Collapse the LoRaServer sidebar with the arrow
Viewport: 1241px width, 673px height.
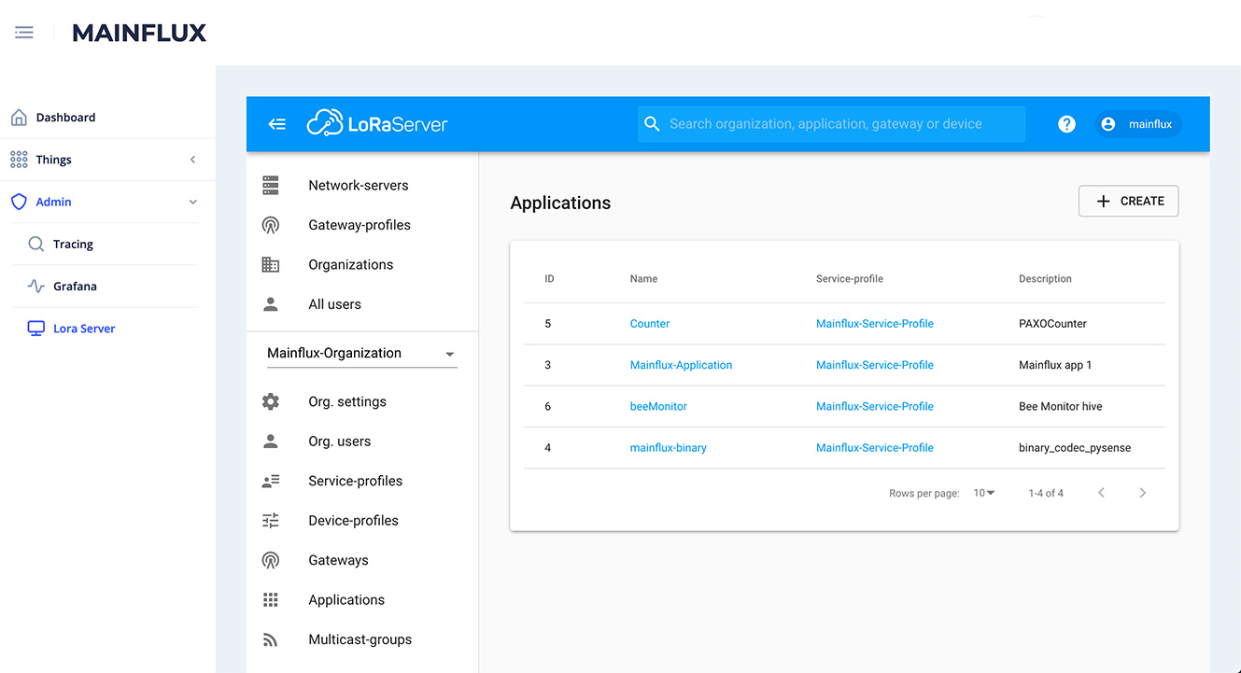pos(277,123)
